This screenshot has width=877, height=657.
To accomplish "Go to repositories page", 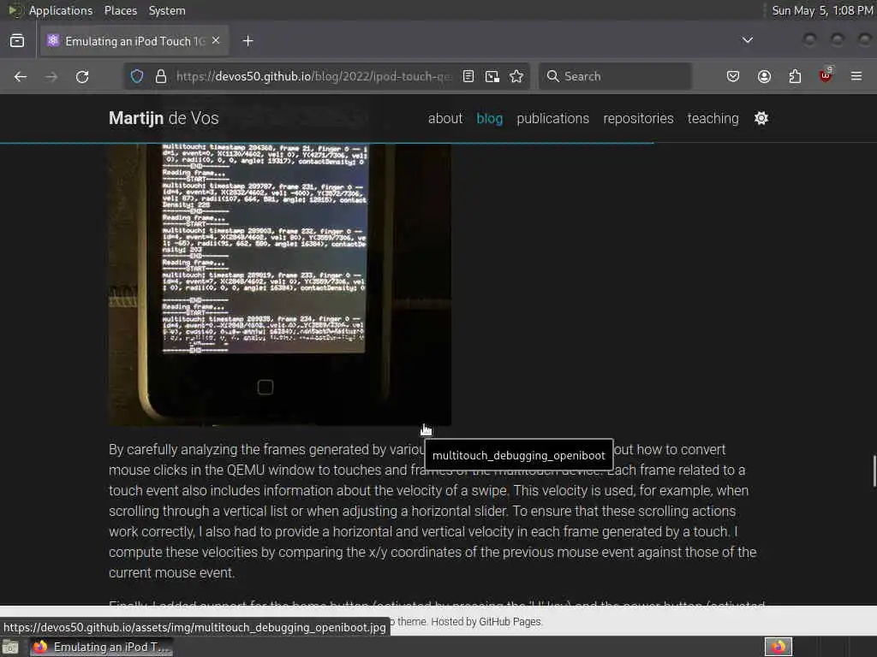I will (x=638, y=118).
